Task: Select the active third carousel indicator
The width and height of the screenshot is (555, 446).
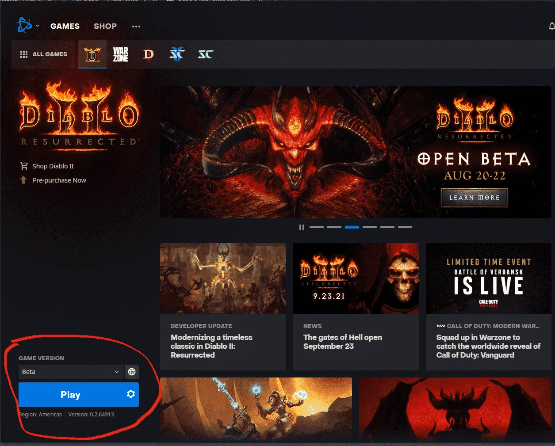Action: 352,227
